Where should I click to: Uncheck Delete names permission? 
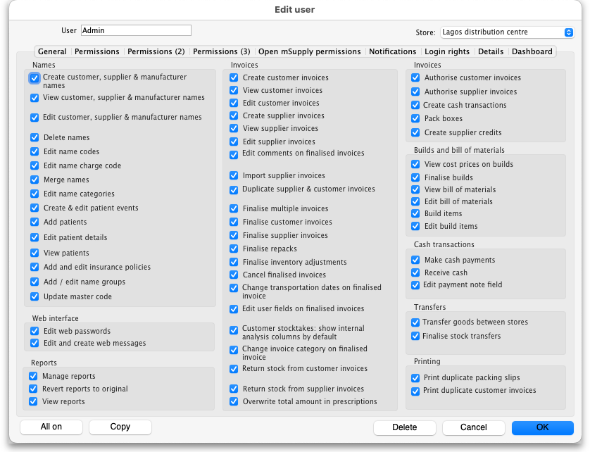pyautogui.click(x=34, y=137)
